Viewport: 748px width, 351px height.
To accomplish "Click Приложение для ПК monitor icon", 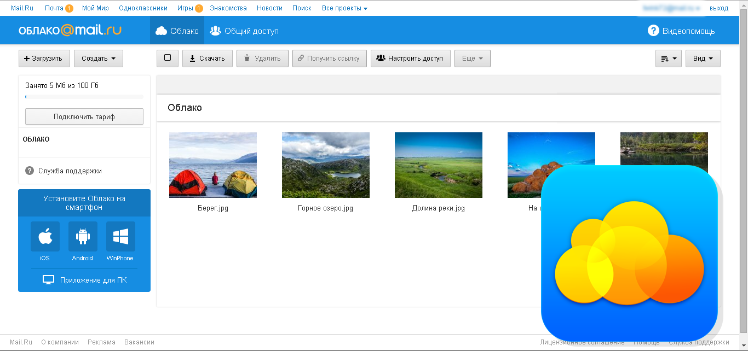I will [x=49, y=280].
